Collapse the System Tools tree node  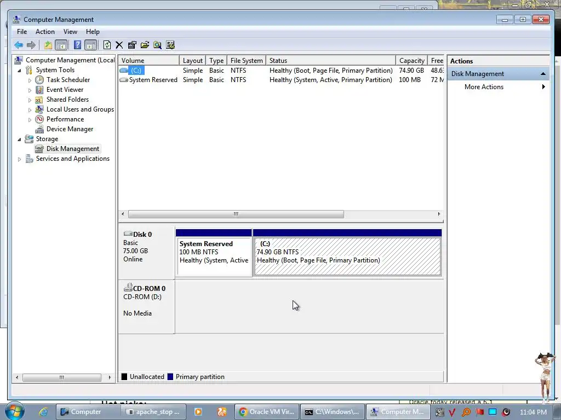[19, 71]
